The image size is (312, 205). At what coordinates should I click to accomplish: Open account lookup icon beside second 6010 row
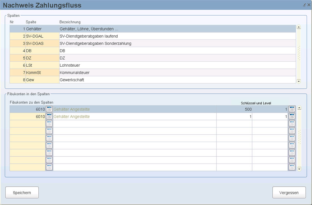(49, 116)
